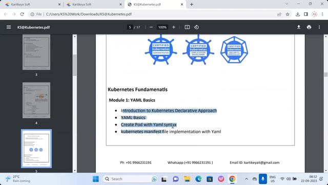Click Create Pod with Yaml syntax
The height and width of the screenshot is (185, 328).
pyautogui.click(x=149, y=124)
